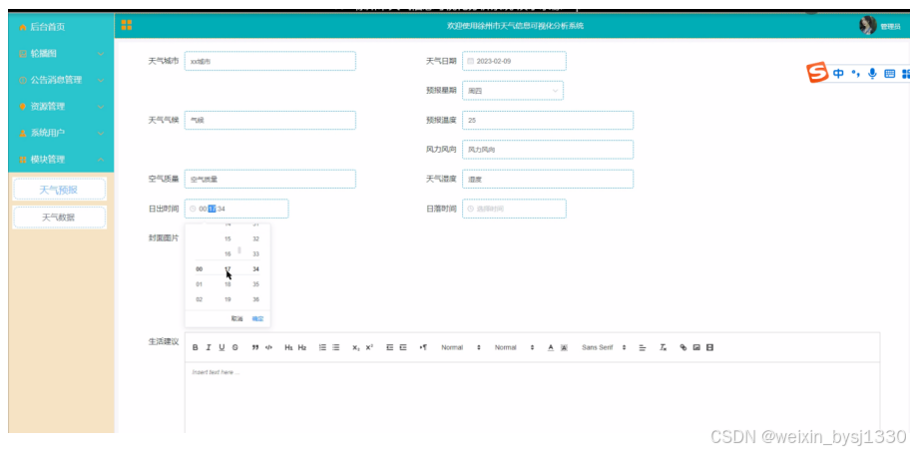
Task: Confirm the time picker with 确定
Action: [257, 318]
